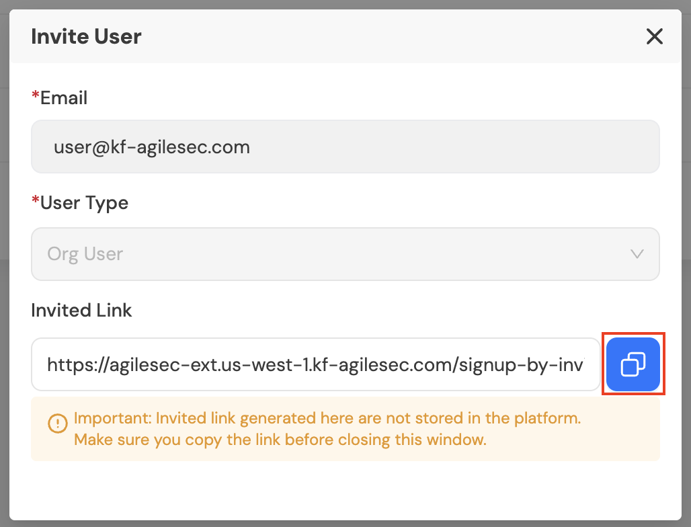Click the User Type field label
Image resolution: width=691 pixels, height=527 pixels.
(84, 202)
